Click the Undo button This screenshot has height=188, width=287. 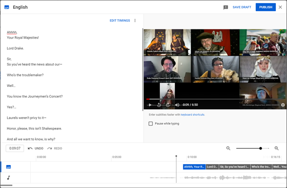pyautogui.click(x=35, y=148)
